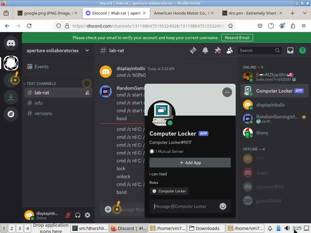The width and height of the screenshot is (311, 233).
Task: Click the taskbar volume speaker icon
Action: click(x=287, y=228)
